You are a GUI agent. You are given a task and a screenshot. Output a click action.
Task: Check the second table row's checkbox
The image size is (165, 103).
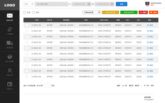27,31
